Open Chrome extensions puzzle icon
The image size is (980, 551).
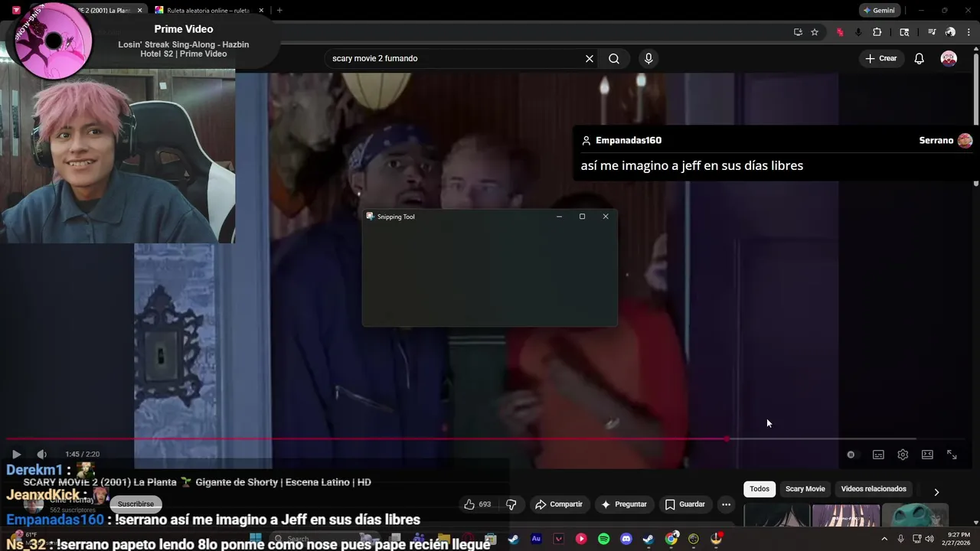point(877,32)
